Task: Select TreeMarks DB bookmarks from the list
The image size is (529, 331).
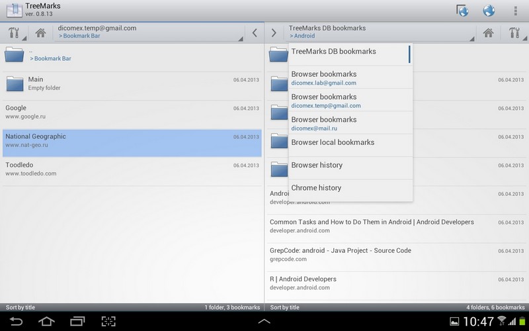Action: [350, 54]
